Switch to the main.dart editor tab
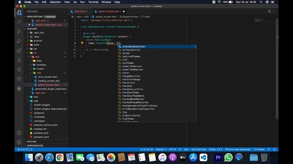 tap(81, 11)
